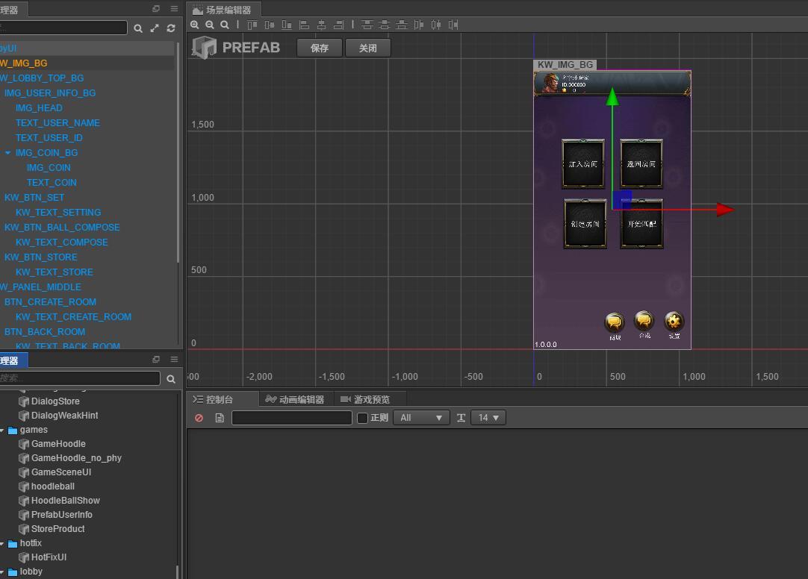This screenshot has height=579, width=808.
Task: Open the font size 14 dropdown
Action: [x=488, y=418]
